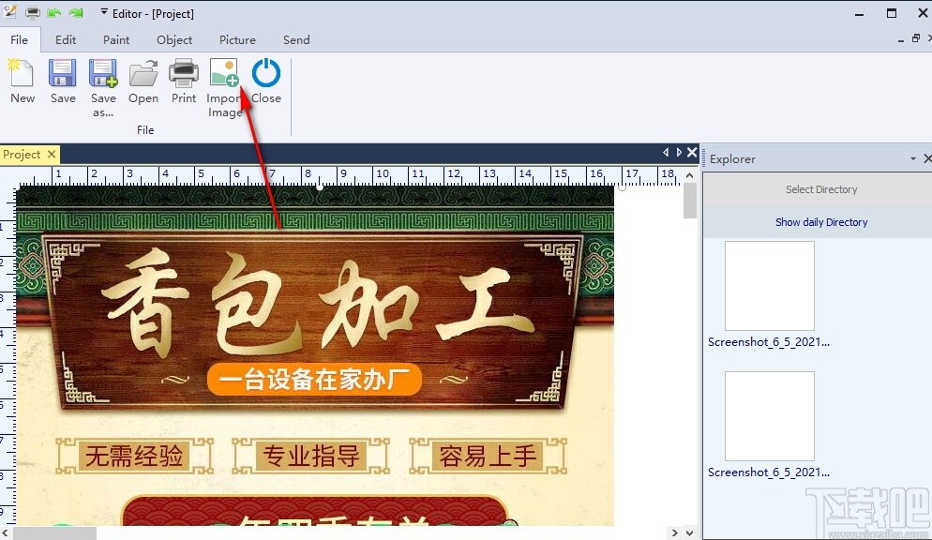The width and height of the screenshot is (932, 540).
Task: Click the right tab navigation arrow
Action: pyautogui.click(x=679, y=152)
